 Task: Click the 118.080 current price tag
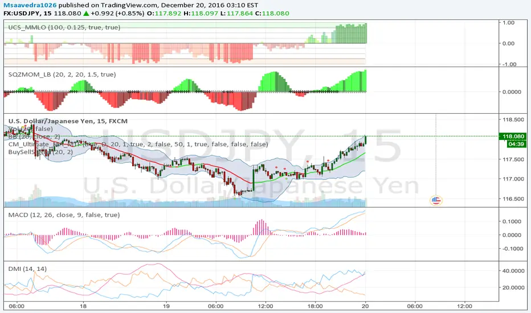coord(513,137)
